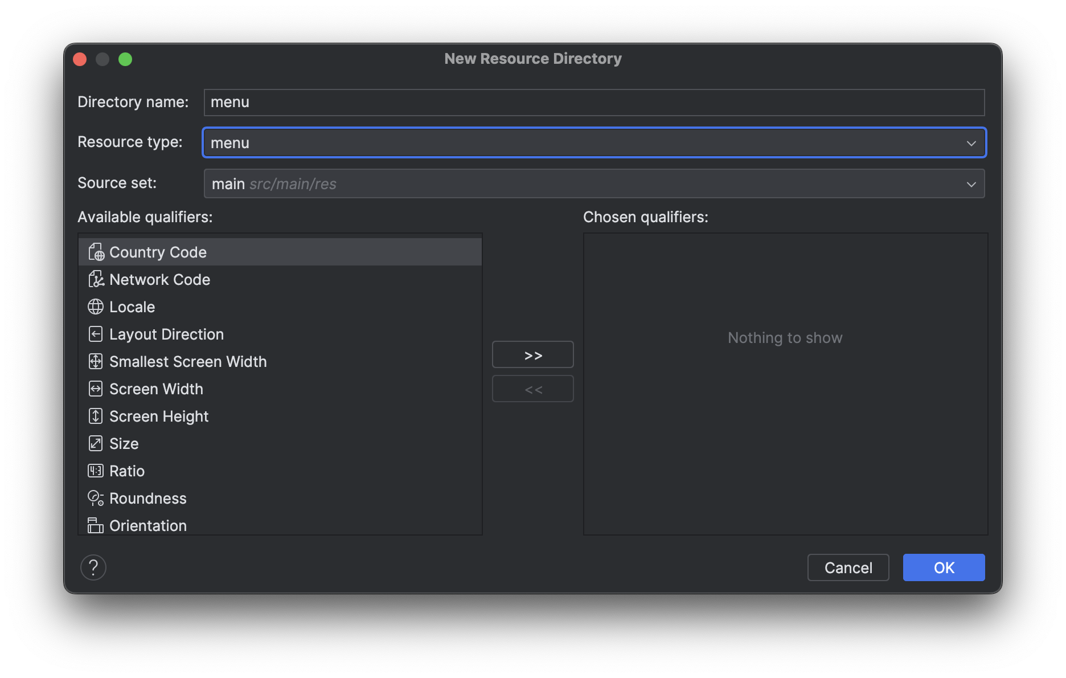Click the Country Code qualifier icon
The image size is (1066, 678).
tap(96, 252)
